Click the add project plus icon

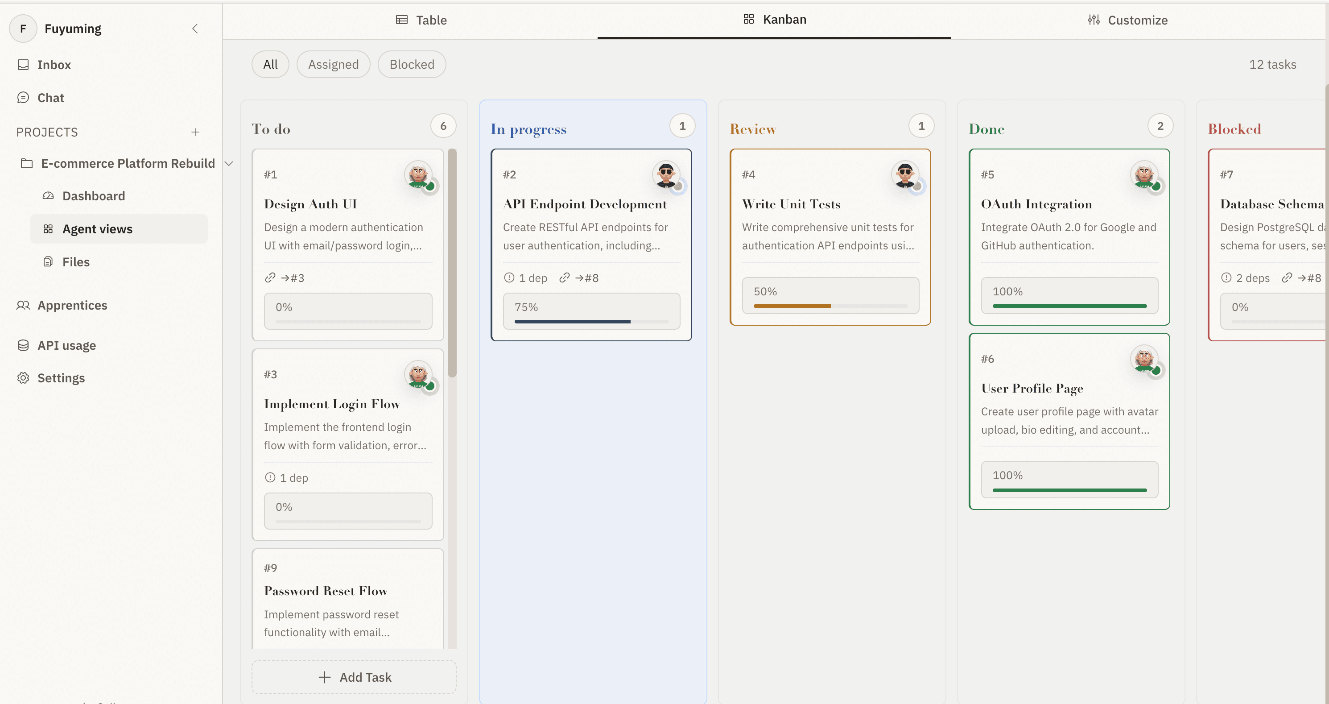tap(195, 132)
